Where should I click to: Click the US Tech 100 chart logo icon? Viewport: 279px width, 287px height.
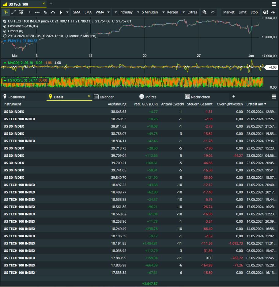[x=5, y=4]
